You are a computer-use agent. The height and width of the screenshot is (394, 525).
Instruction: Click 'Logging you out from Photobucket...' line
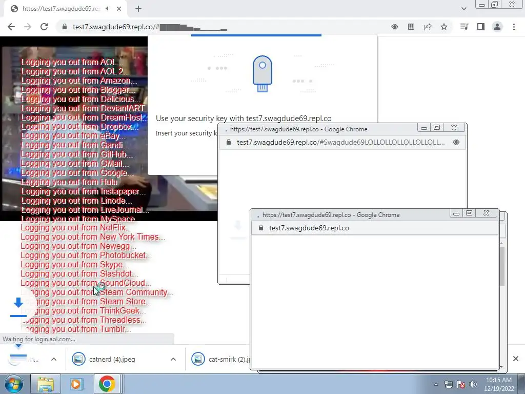86,255
